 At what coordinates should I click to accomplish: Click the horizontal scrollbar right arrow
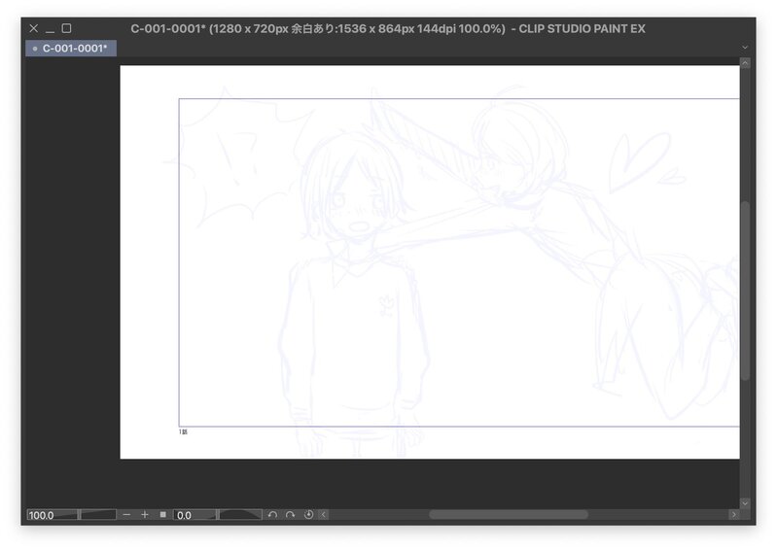[734, 515]
